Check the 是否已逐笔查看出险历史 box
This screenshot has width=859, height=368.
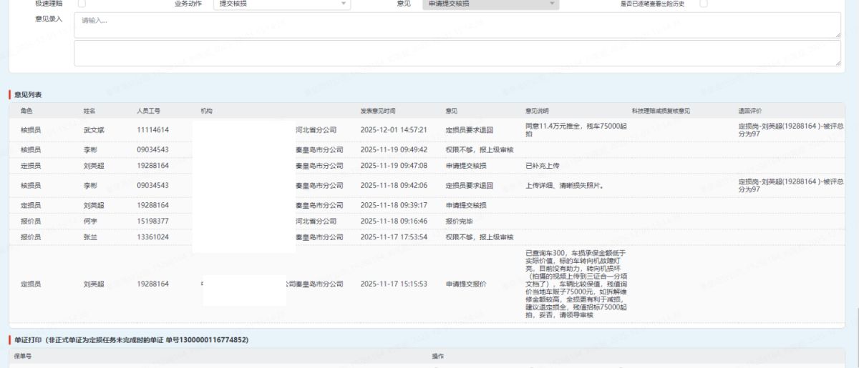704,4
